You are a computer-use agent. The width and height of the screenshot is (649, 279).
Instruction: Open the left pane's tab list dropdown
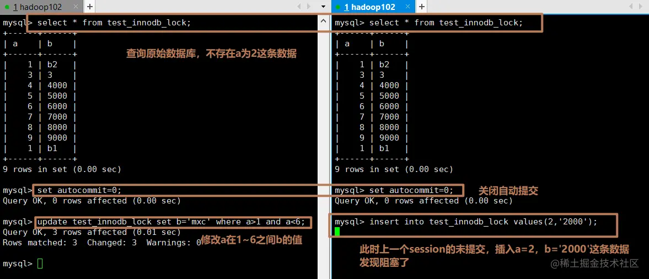323,7
